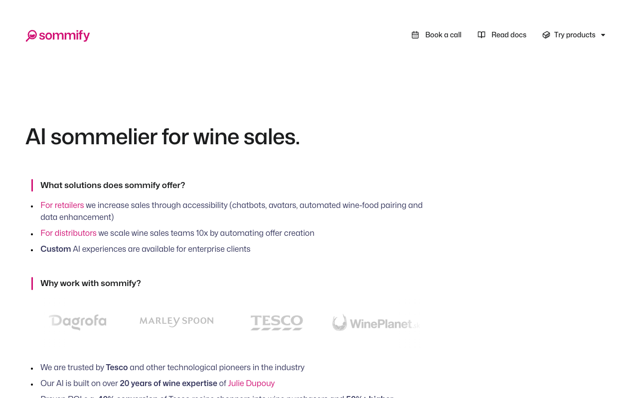The image size is (638, 398).
Task: Click the sommify logo
Action: 58,35
